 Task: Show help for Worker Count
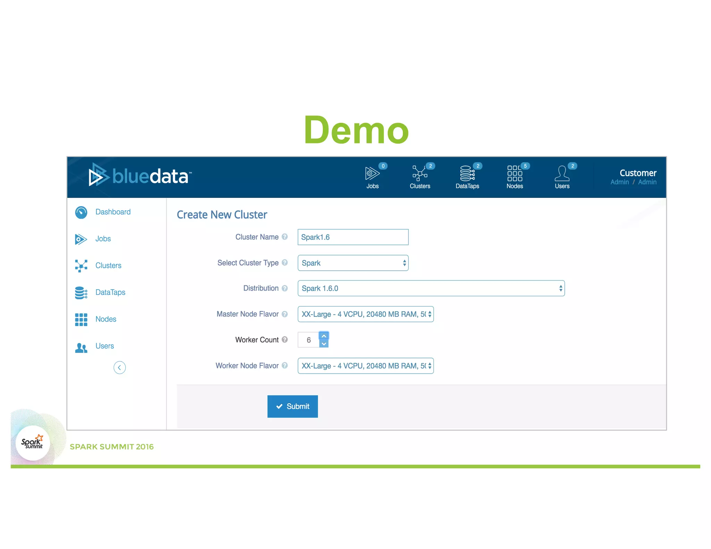[285, 339]
